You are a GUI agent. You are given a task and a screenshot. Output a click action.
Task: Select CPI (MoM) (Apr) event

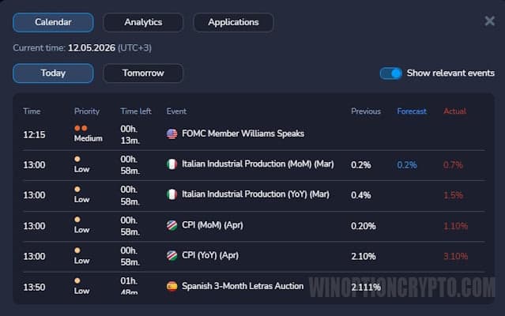tap(213, 225)
